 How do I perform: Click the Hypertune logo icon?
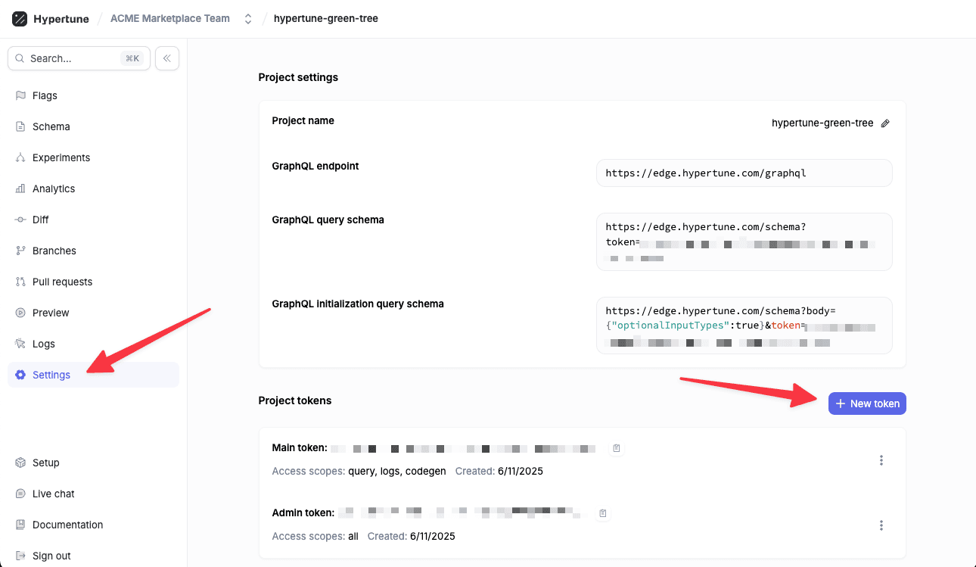pyautogui.click(x=20, y=19)
